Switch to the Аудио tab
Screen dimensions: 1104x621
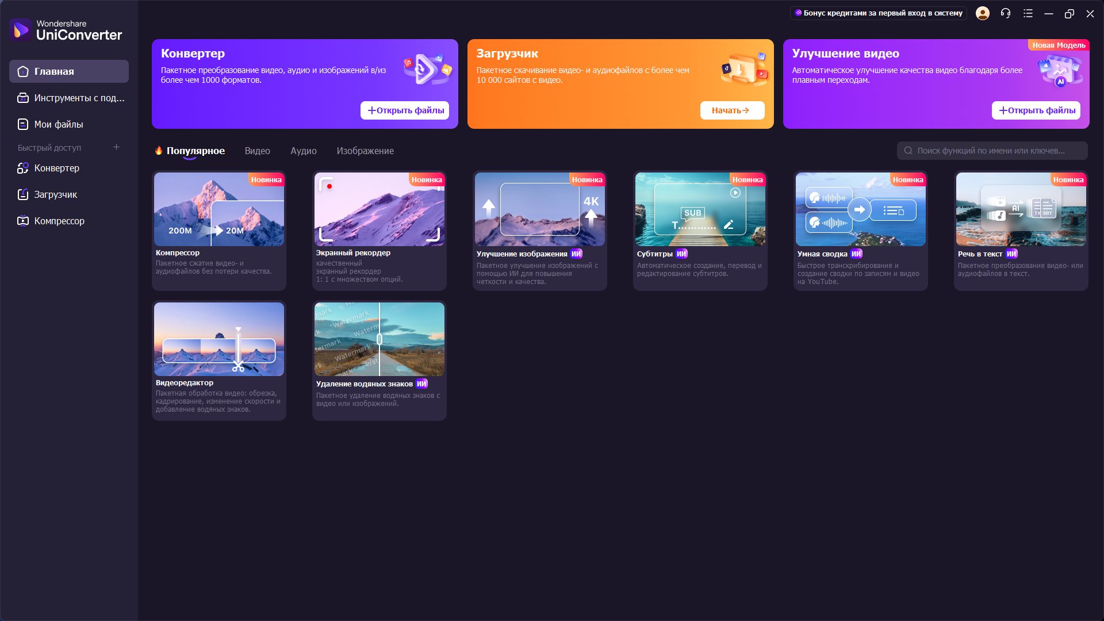[x=303, y=151]
